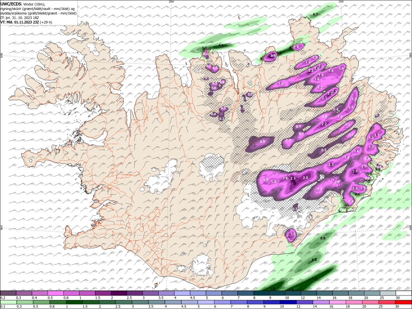Pick the bright red rain swatch at 30
Image resolution: width=412 pixels, height=309 pixels.
coord(404,302)
